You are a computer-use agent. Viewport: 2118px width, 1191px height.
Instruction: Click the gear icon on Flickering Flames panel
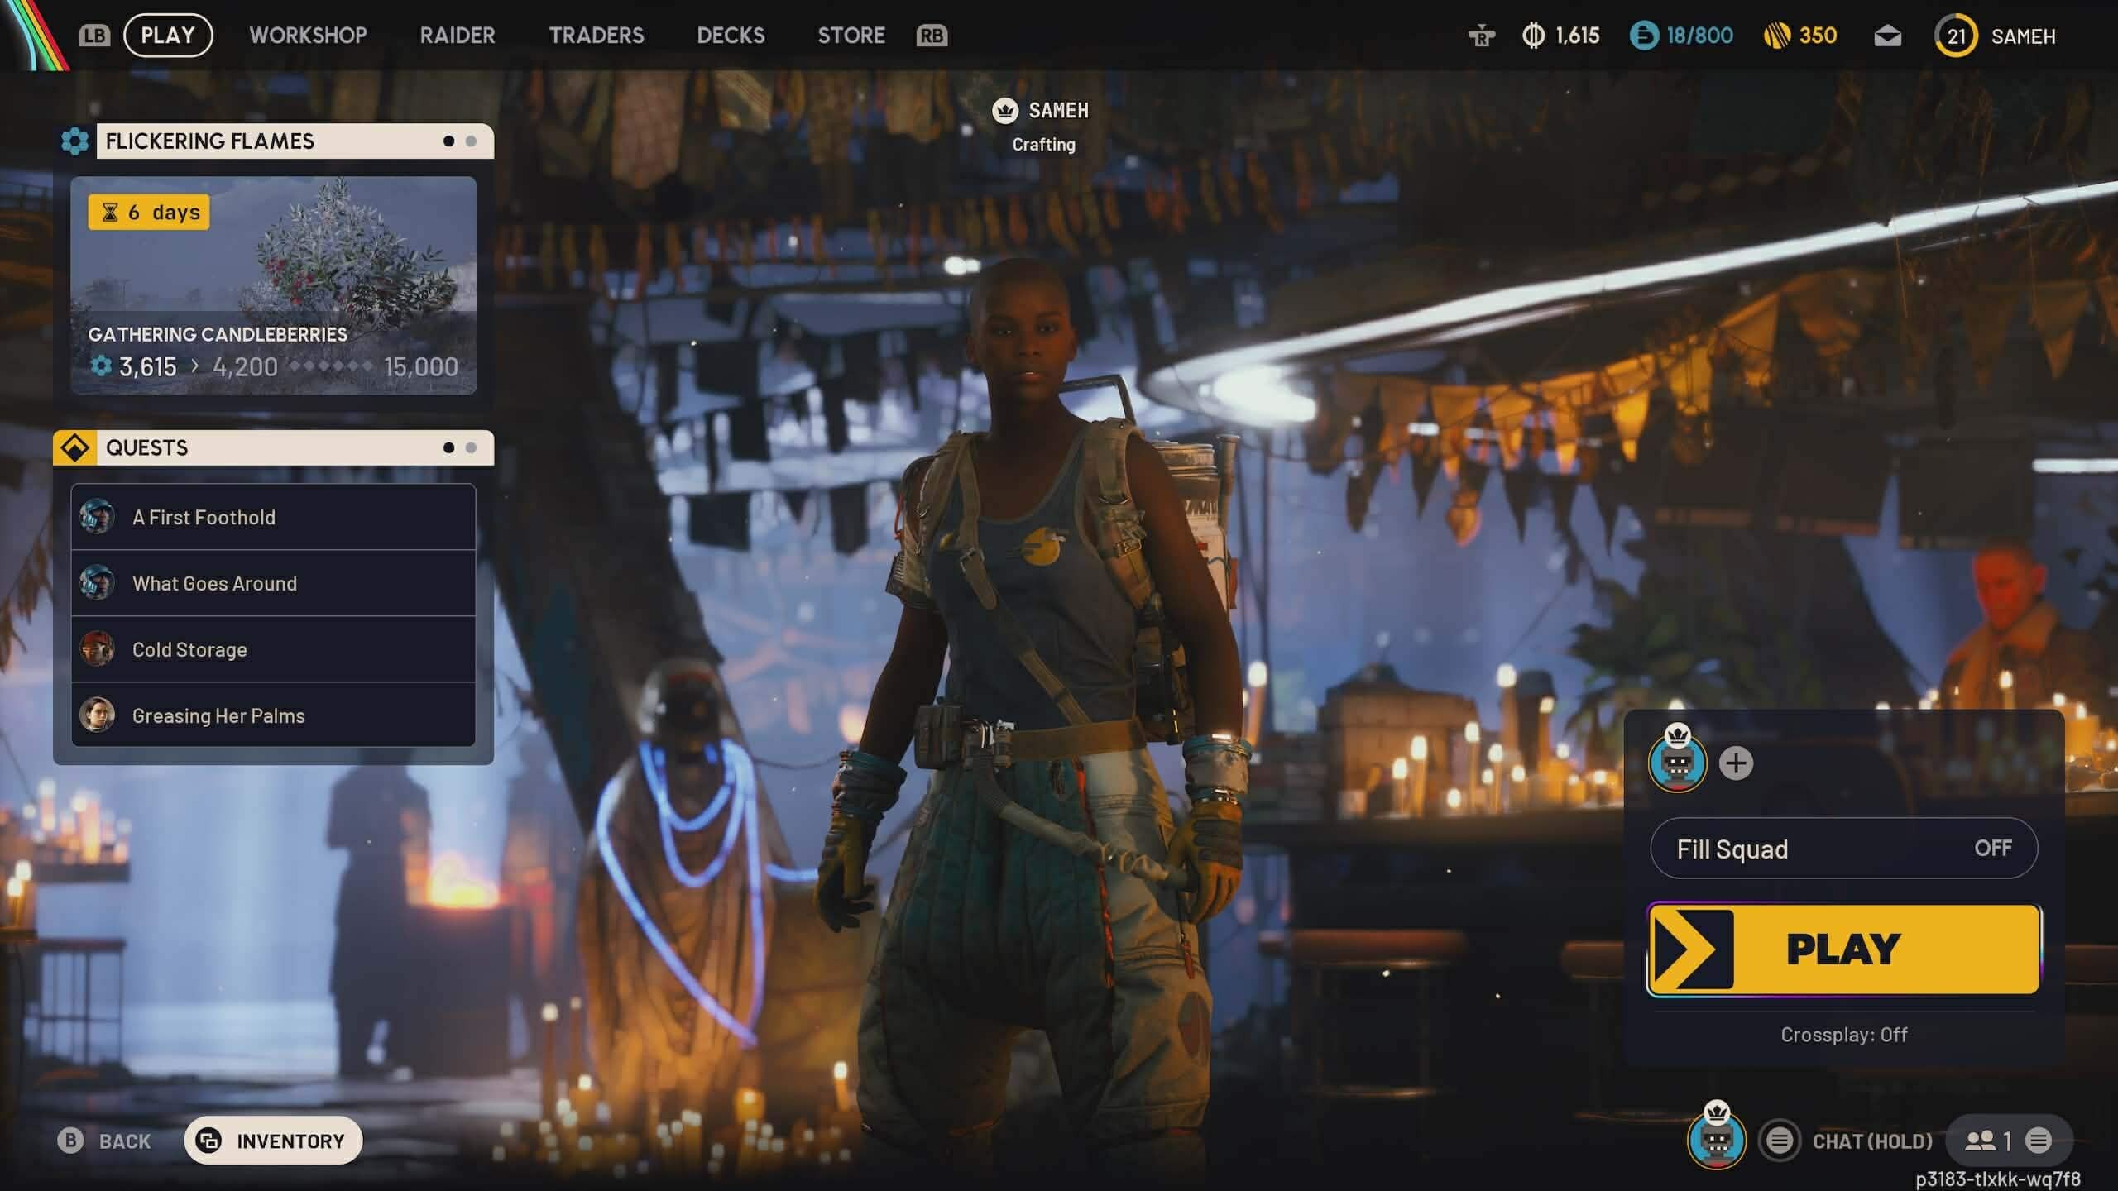point(74,141)
